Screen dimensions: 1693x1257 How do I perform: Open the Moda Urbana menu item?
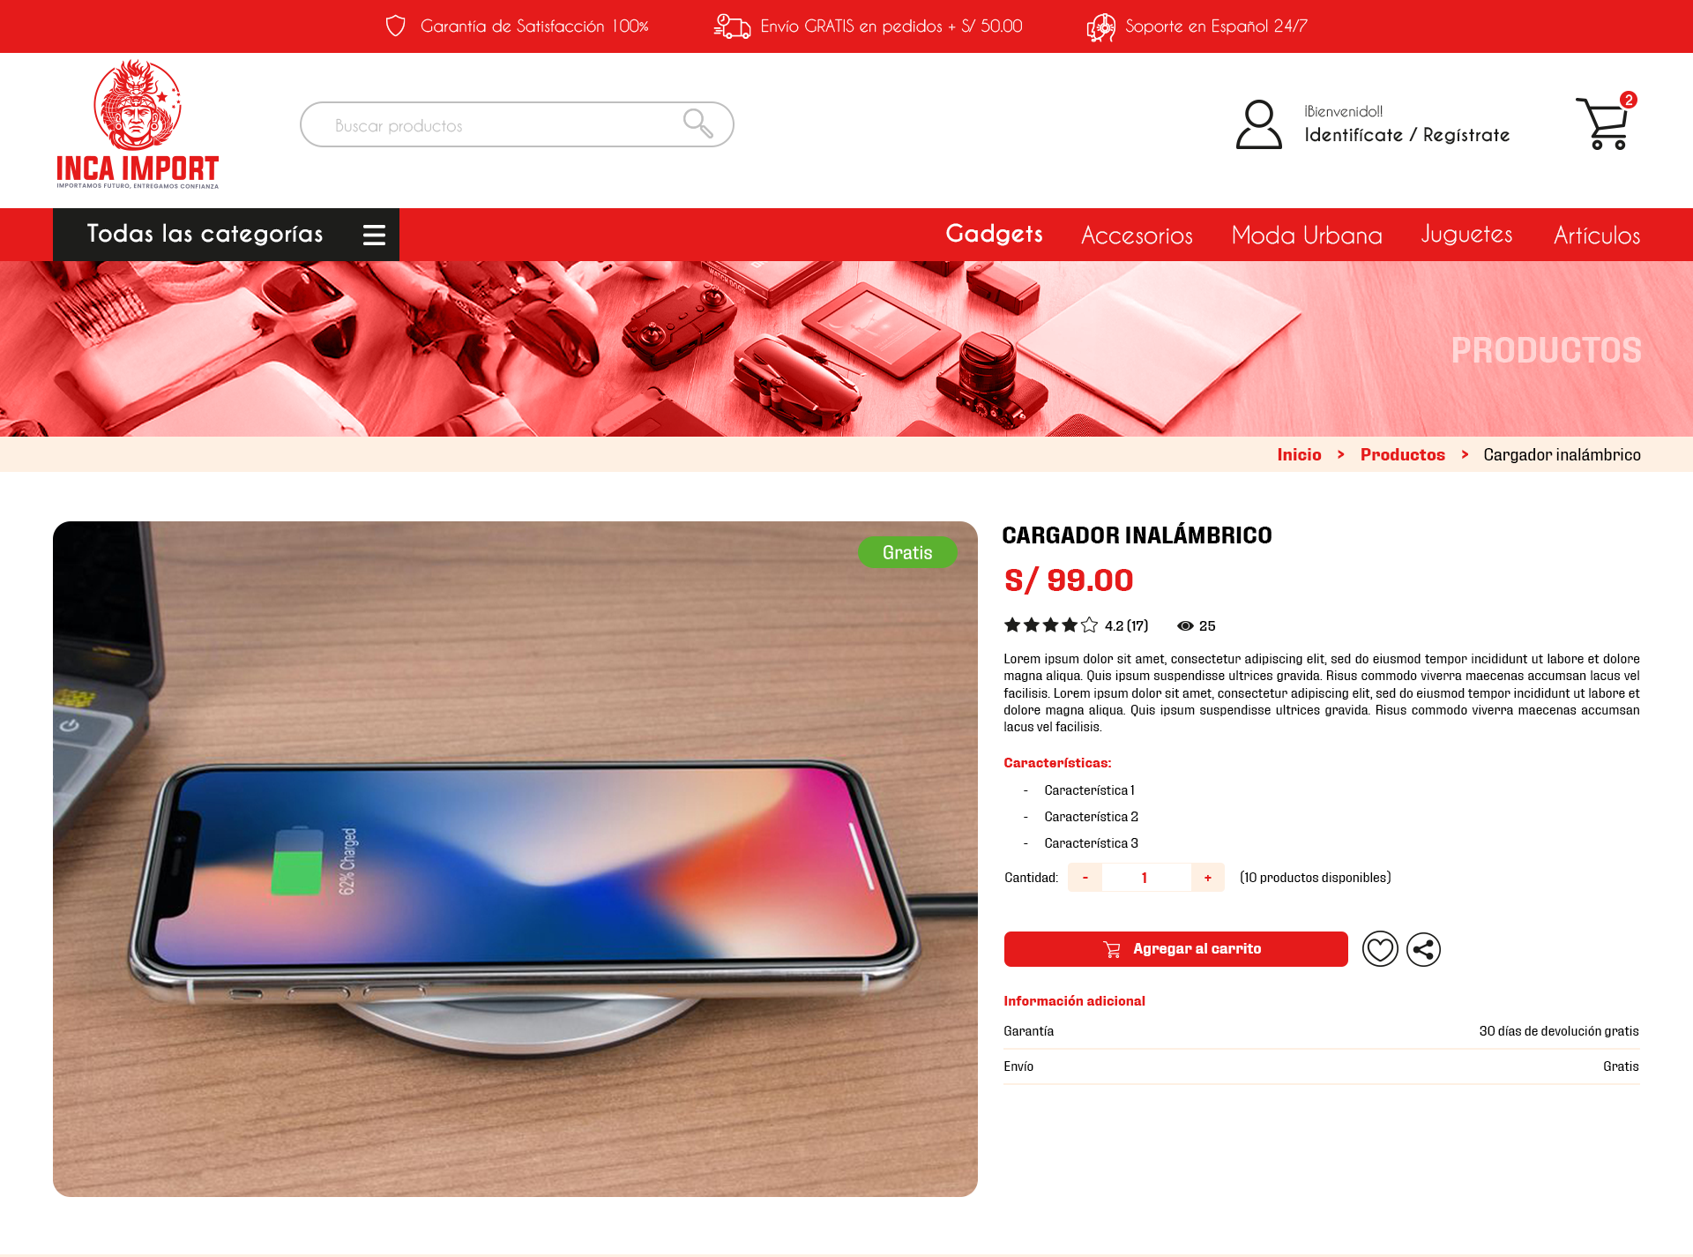(x=1307, y=235)
